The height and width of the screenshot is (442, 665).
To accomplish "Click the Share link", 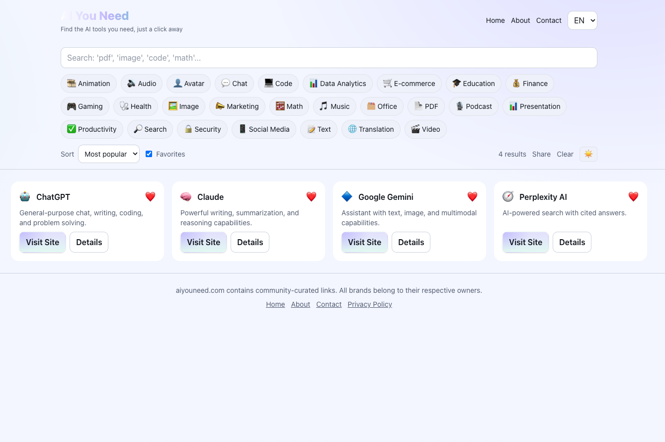I will (x=541, y=154).
